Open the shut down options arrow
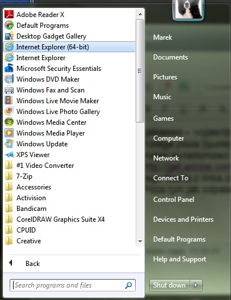Viewport: 231px width, 300px height. (196, 285)
